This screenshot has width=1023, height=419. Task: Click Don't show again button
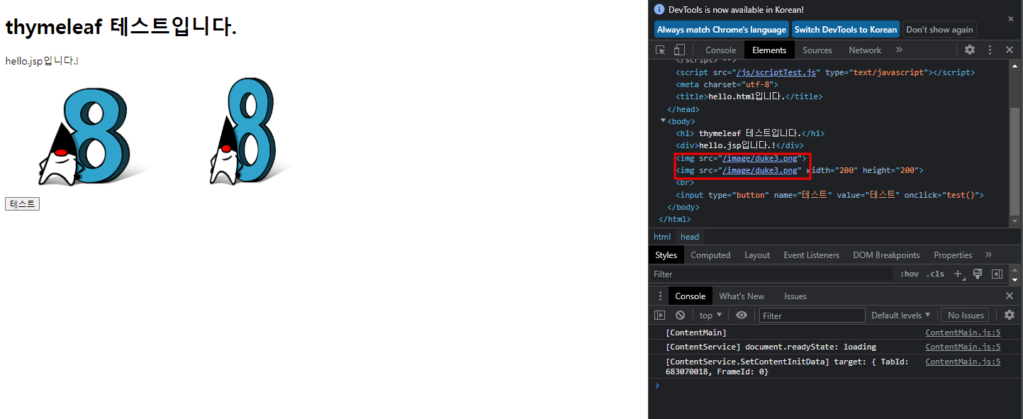click(939, 29)
